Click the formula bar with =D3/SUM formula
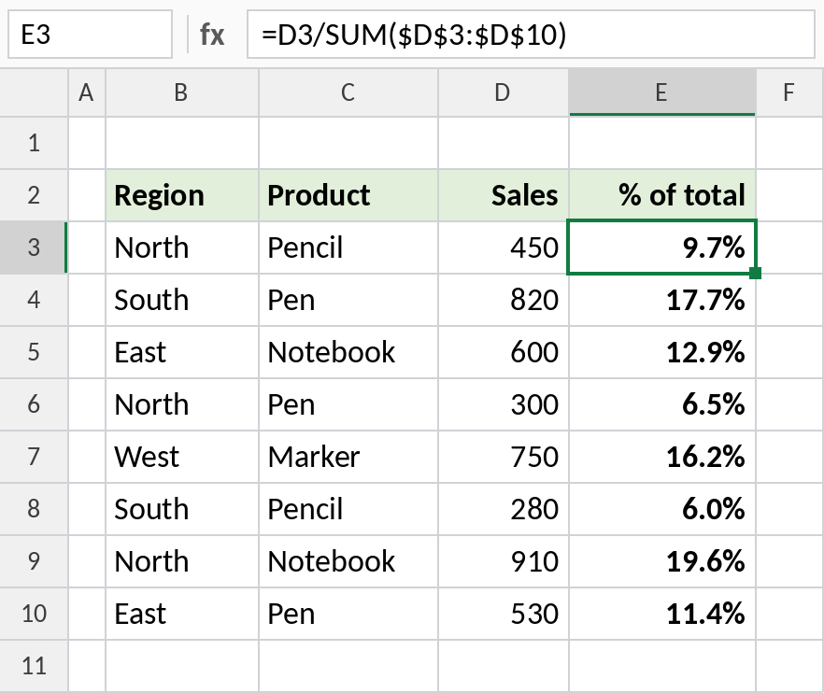This screenshot has width=824, height=693. tap(531, 35)
